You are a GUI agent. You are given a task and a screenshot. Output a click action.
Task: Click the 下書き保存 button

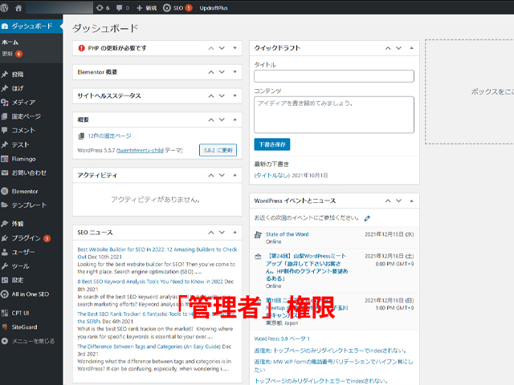tap(272, 144)
